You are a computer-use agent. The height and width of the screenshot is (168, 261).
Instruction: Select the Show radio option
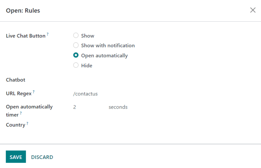(x=76, y=36)
